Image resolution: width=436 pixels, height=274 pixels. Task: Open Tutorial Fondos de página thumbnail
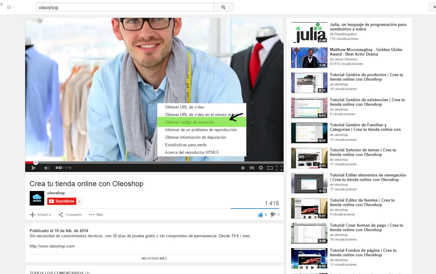tap(309, 258)
